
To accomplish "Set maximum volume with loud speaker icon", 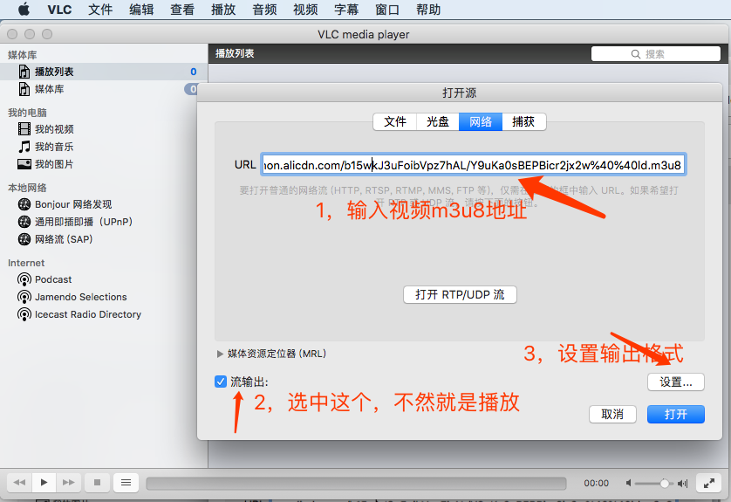I will 682,484.
